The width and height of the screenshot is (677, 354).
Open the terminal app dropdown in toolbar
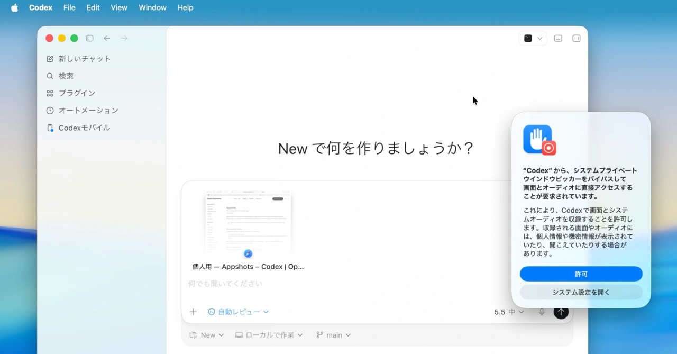click(533, 38)
